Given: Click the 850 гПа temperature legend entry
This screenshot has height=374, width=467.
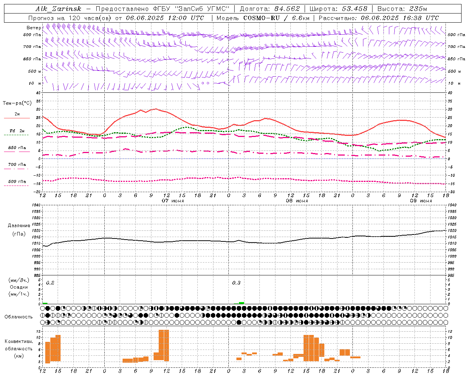Looking at the screenshot, I should click(x=17, y=148).
